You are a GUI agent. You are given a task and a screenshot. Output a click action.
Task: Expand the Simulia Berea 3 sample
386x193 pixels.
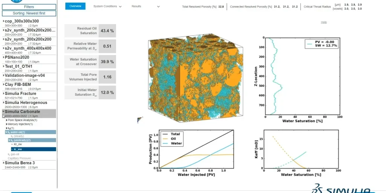[3, 163]
